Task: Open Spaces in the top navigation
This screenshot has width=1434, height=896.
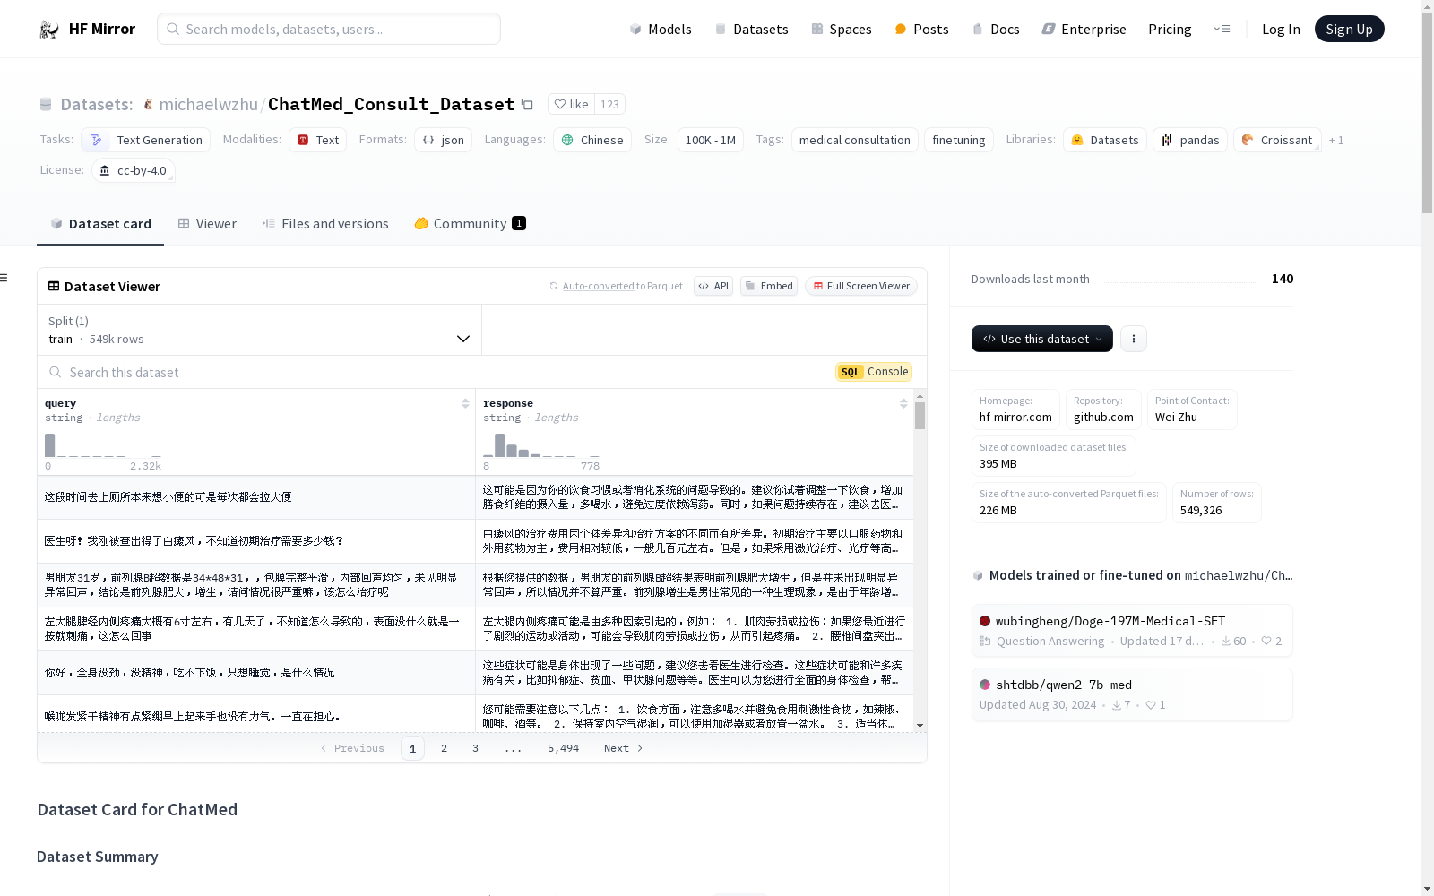Action: tap(842, 30)
